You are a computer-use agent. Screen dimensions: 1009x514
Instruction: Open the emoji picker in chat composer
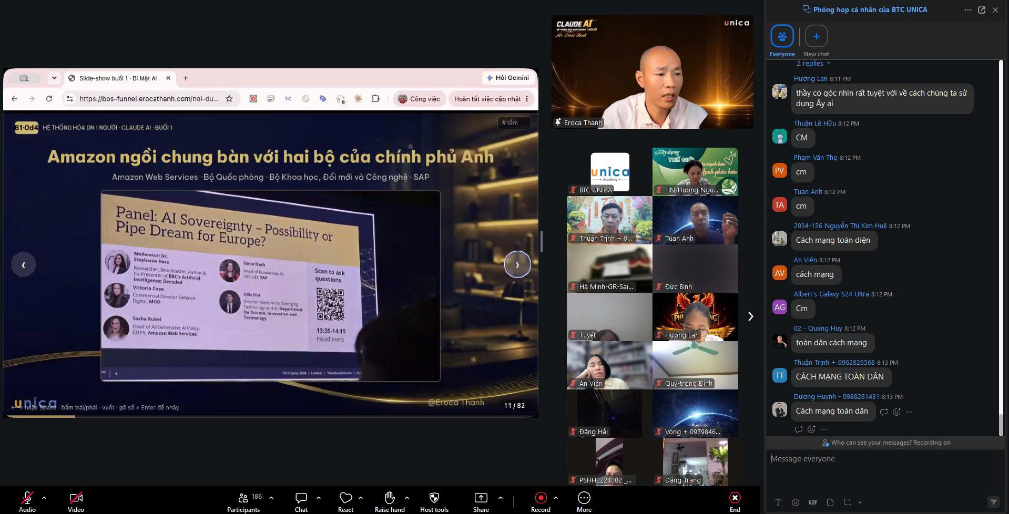(x=796, y=502)
